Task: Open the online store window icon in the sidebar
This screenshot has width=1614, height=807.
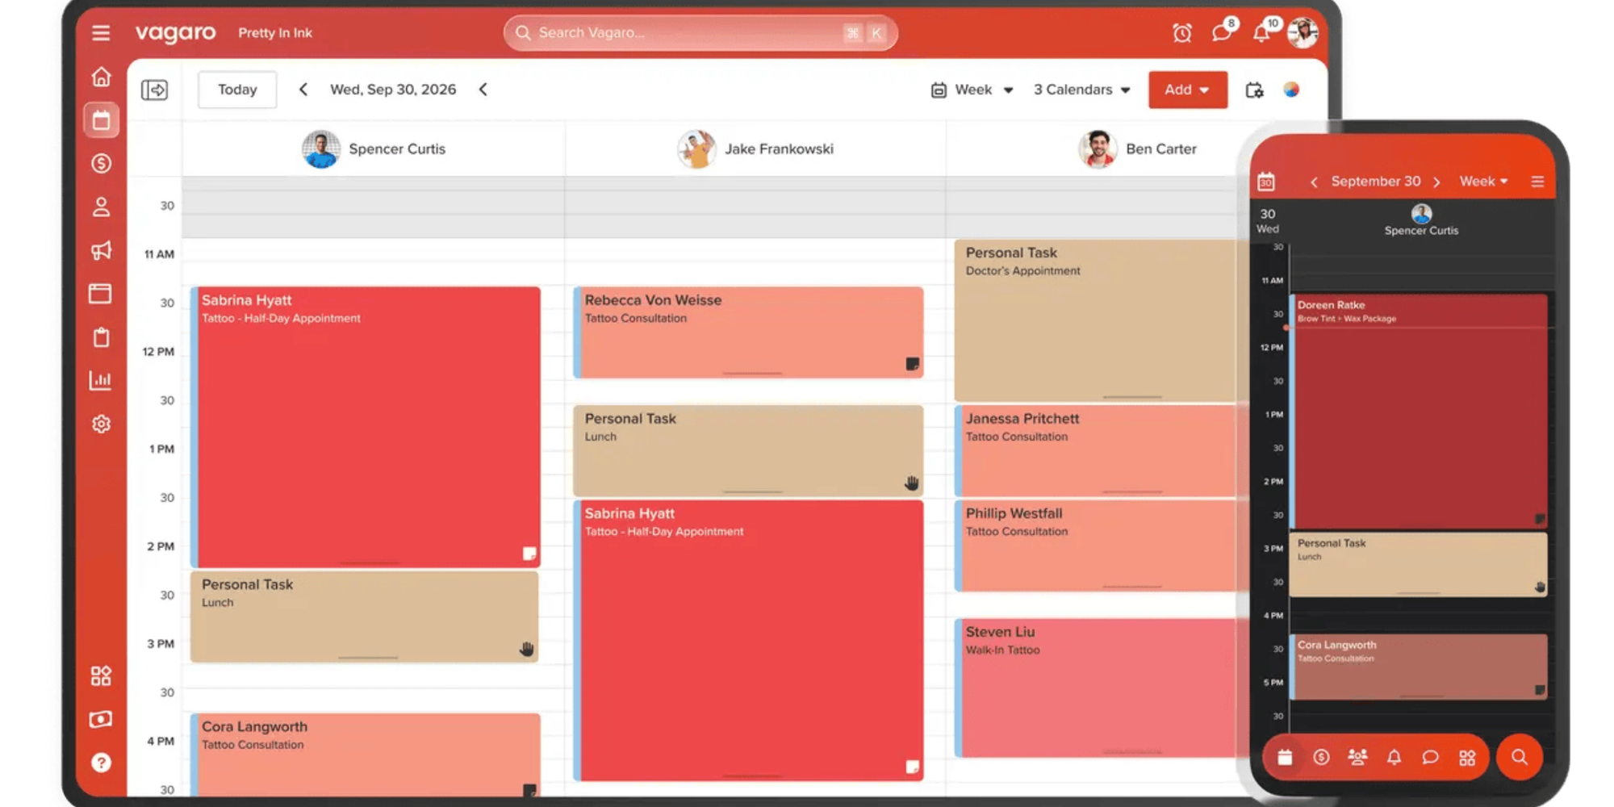Action: [x=101, y=294]
